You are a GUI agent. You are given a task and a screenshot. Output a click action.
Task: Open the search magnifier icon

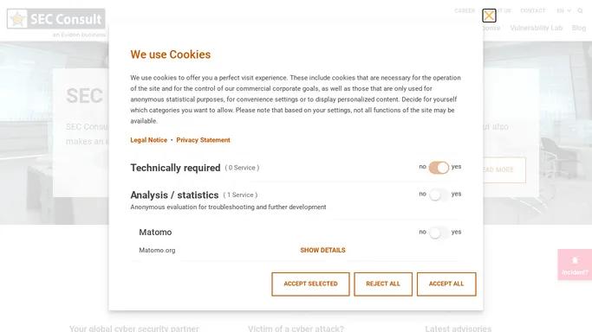[580, 10]
